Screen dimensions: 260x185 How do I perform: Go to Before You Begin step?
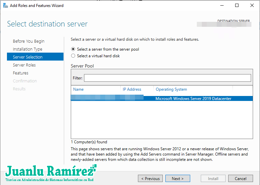tap(28, 41)
